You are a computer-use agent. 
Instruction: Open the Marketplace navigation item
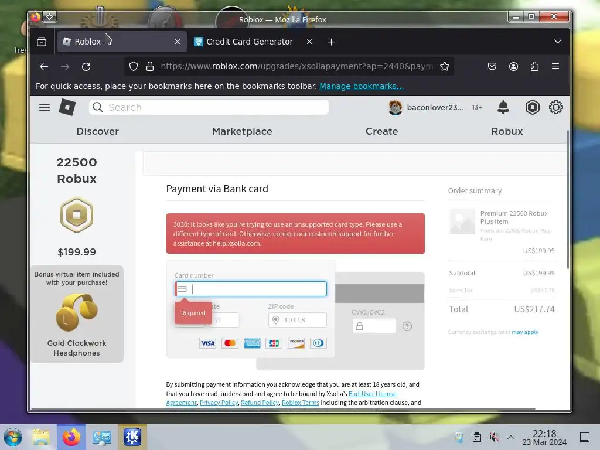pos(242,131)
